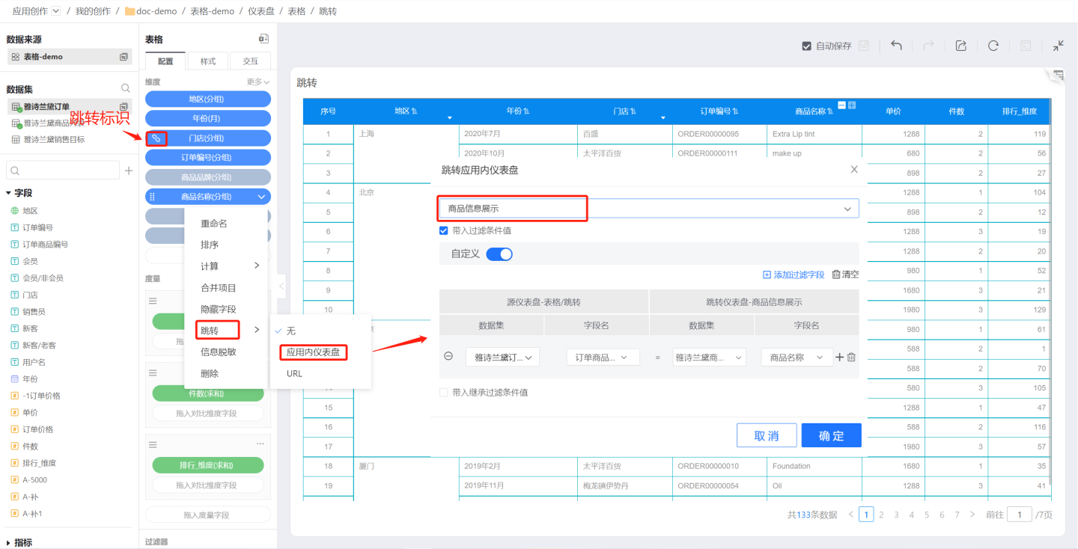
Task: Turn off the 自定义 toggle switch
Action: coord(499,254)
